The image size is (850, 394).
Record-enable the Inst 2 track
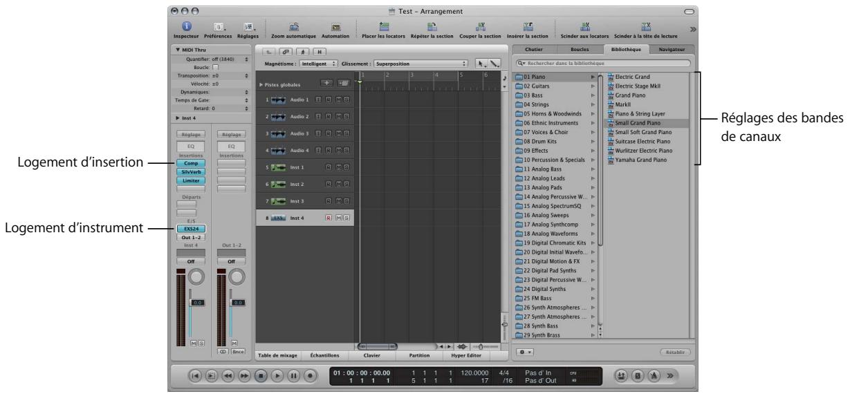click(x=329, y=184)
